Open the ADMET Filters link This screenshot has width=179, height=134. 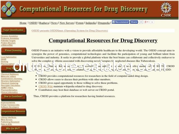(7, 88)
